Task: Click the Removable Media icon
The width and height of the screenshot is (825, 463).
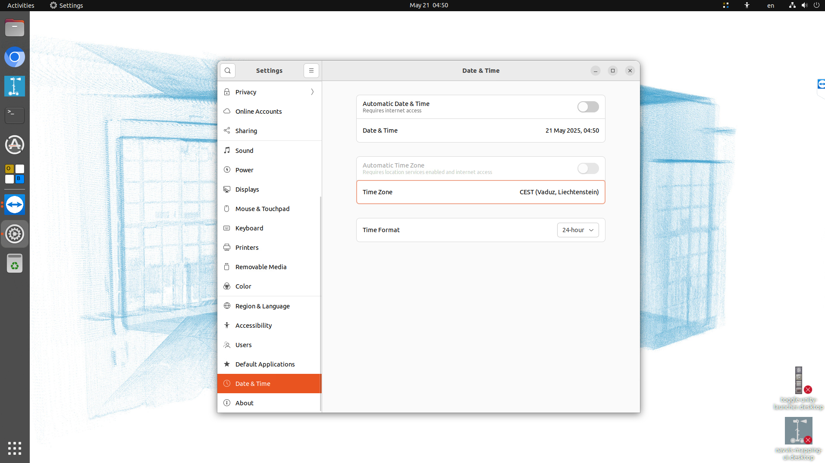Action: point(227,267)
